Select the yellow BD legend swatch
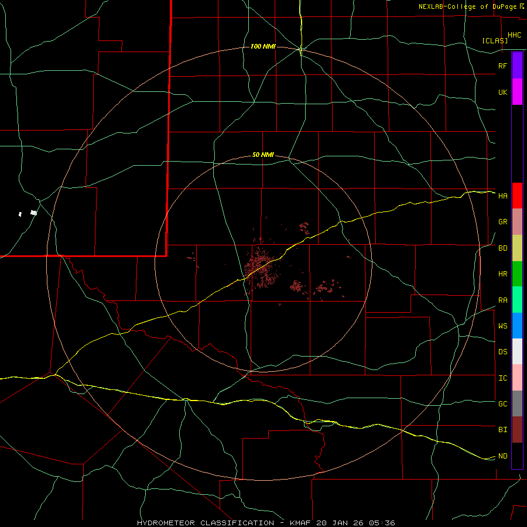The image size is (527, 527). pos(517,248)
